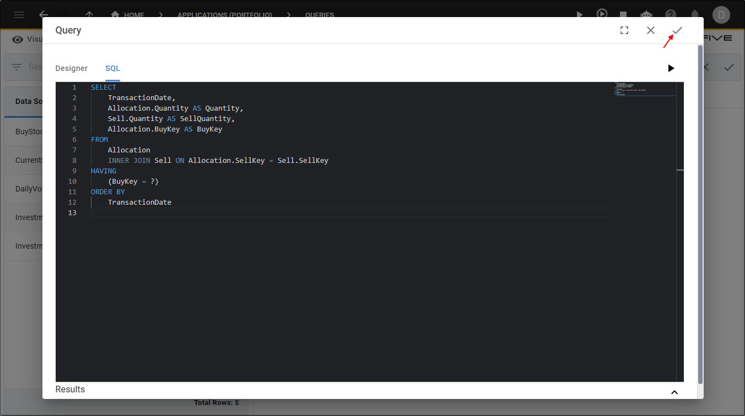The width and height of the screenshot is (745, 416).
Task: Switch to the Designer tab
Action: 72,68
